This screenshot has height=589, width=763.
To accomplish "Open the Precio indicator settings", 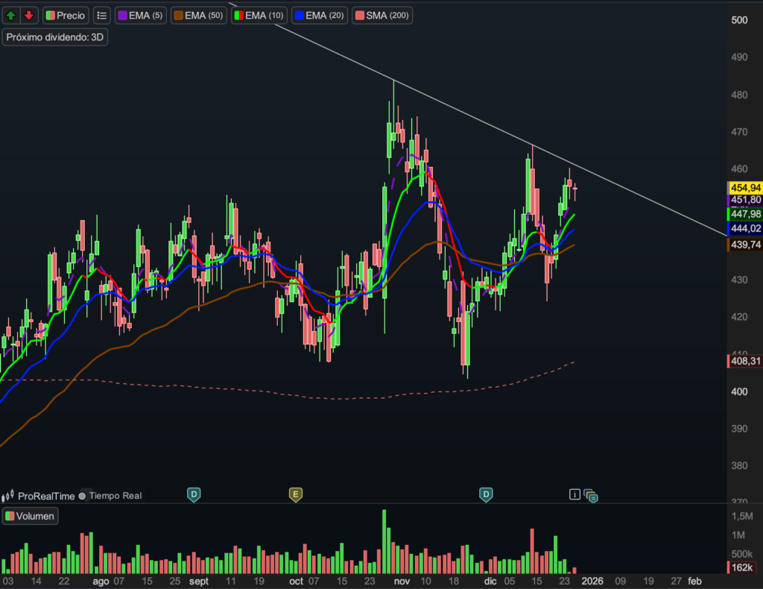I will pyautogui.click(x=66, y=15).
